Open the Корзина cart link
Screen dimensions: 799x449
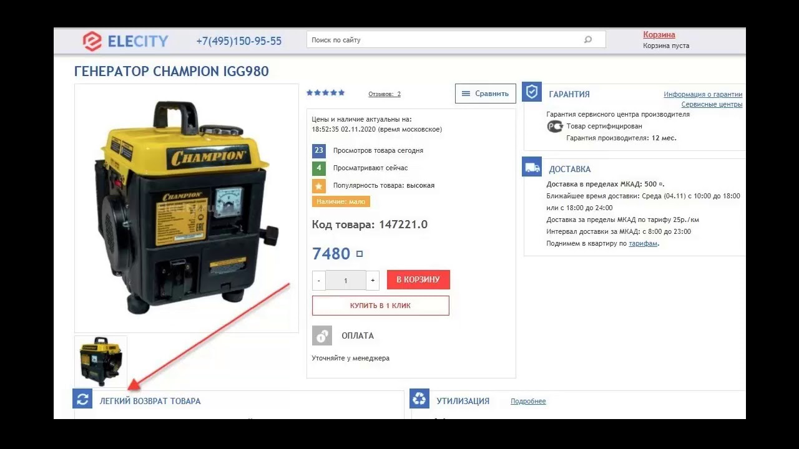click(659, 35)
